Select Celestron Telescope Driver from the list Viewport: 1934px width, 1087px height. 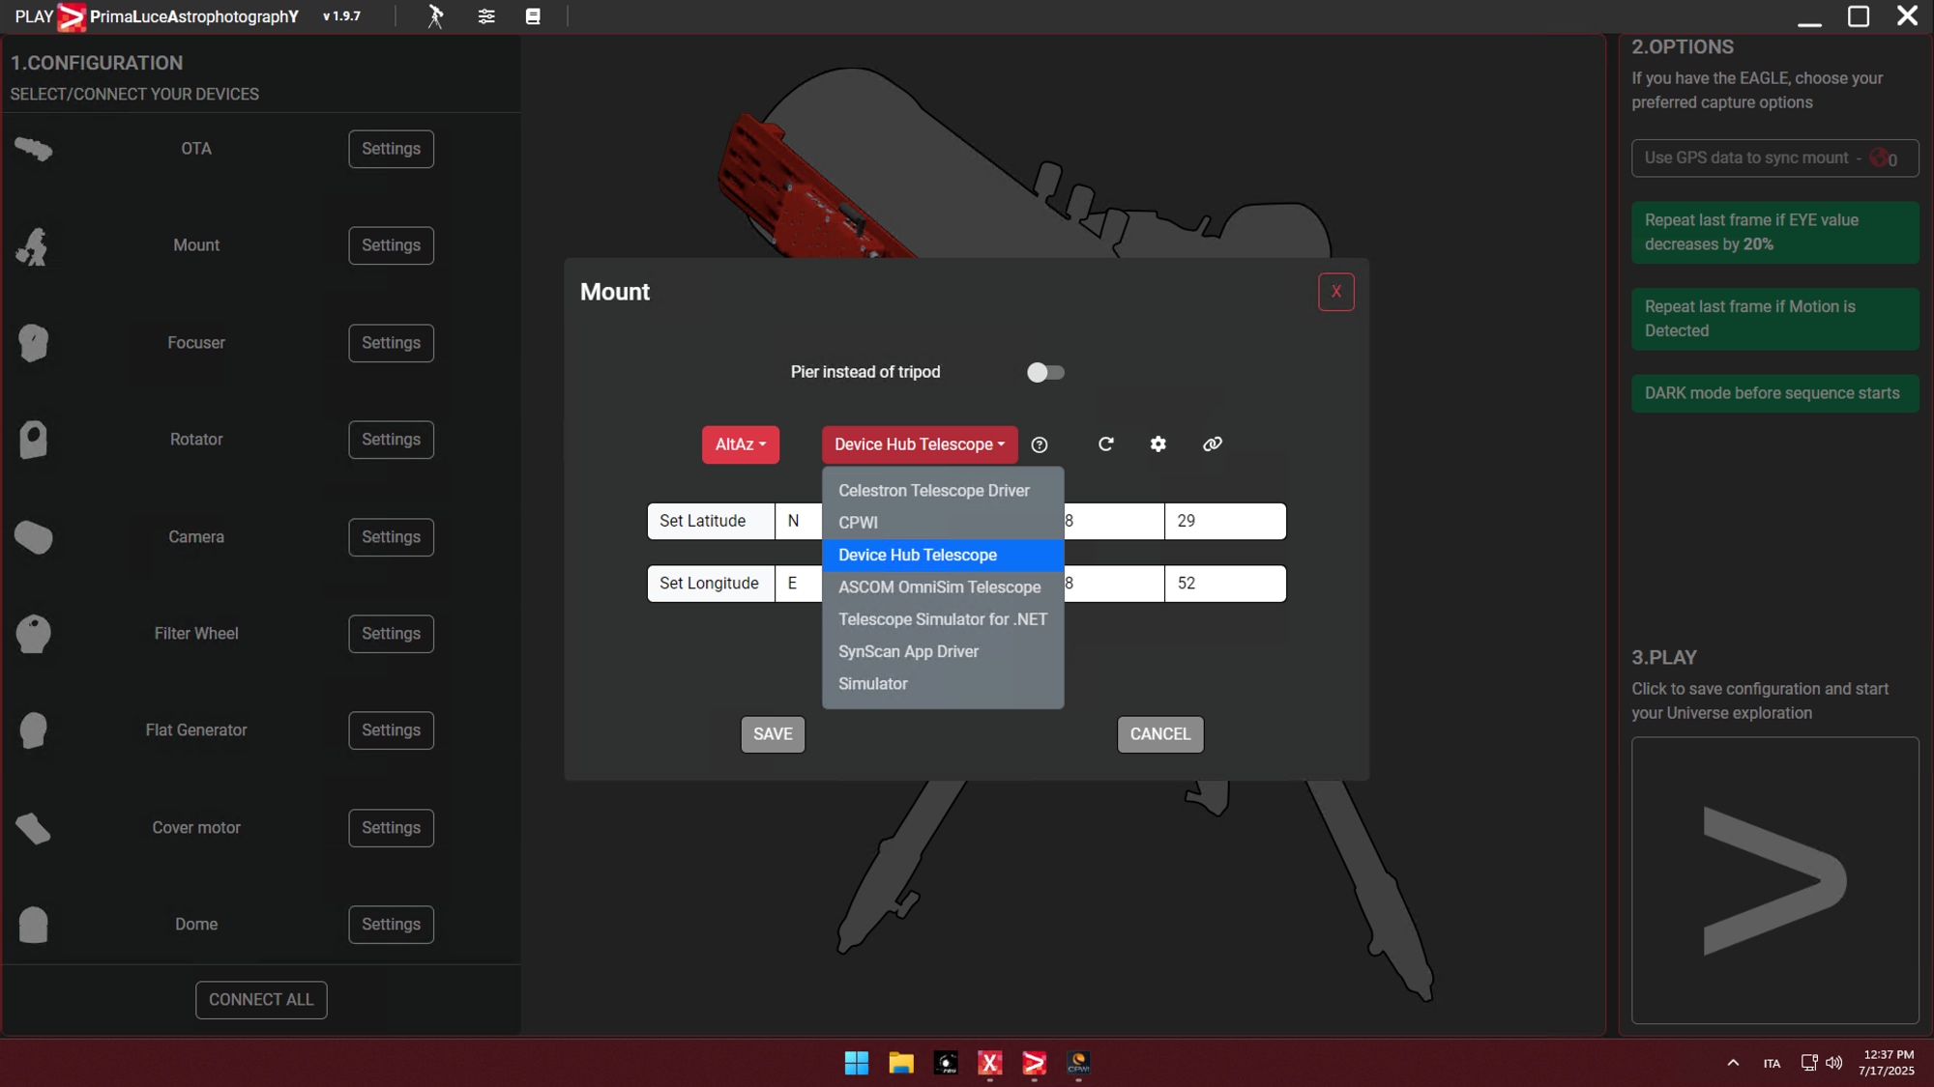click(x=943, y=491)
